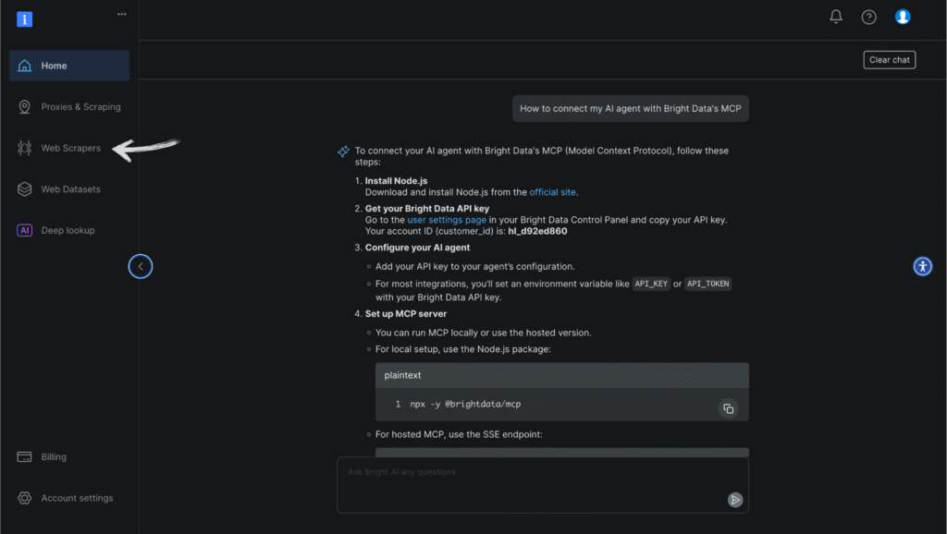Open Deep lookup section
The height and width of the screenshot is (534, 947).
(68, 230)
